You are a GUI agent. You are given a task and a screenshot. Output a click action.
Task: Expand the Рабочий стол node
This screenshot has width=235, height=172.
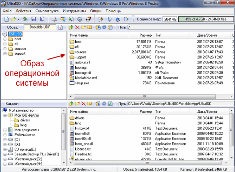pos(5,135)
